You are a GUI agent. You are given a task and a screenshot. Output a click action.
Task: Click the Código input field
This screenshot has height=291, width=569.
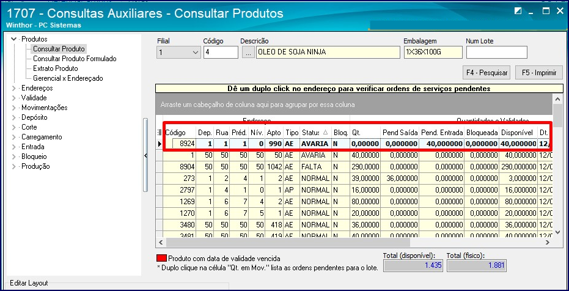[221, 52]
